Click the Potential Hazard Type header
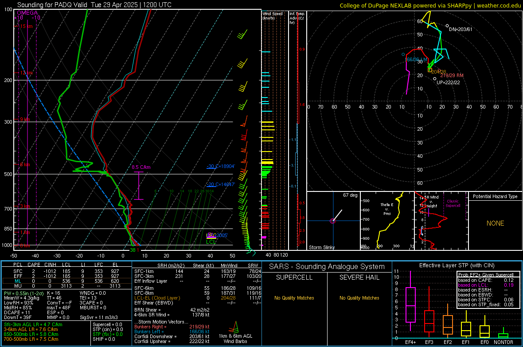Screen dimensions: 523x347 (495, 196)
